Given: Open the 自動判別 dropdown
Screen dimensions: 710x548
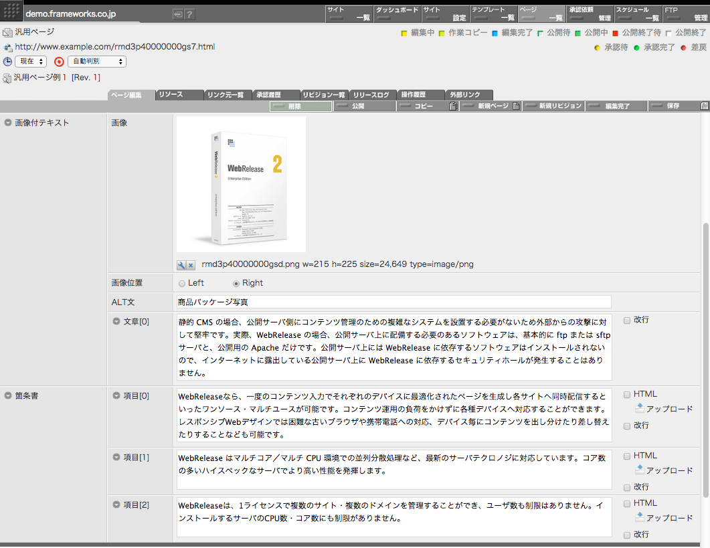Looking at the screenshot, I should tap(97, 61).
